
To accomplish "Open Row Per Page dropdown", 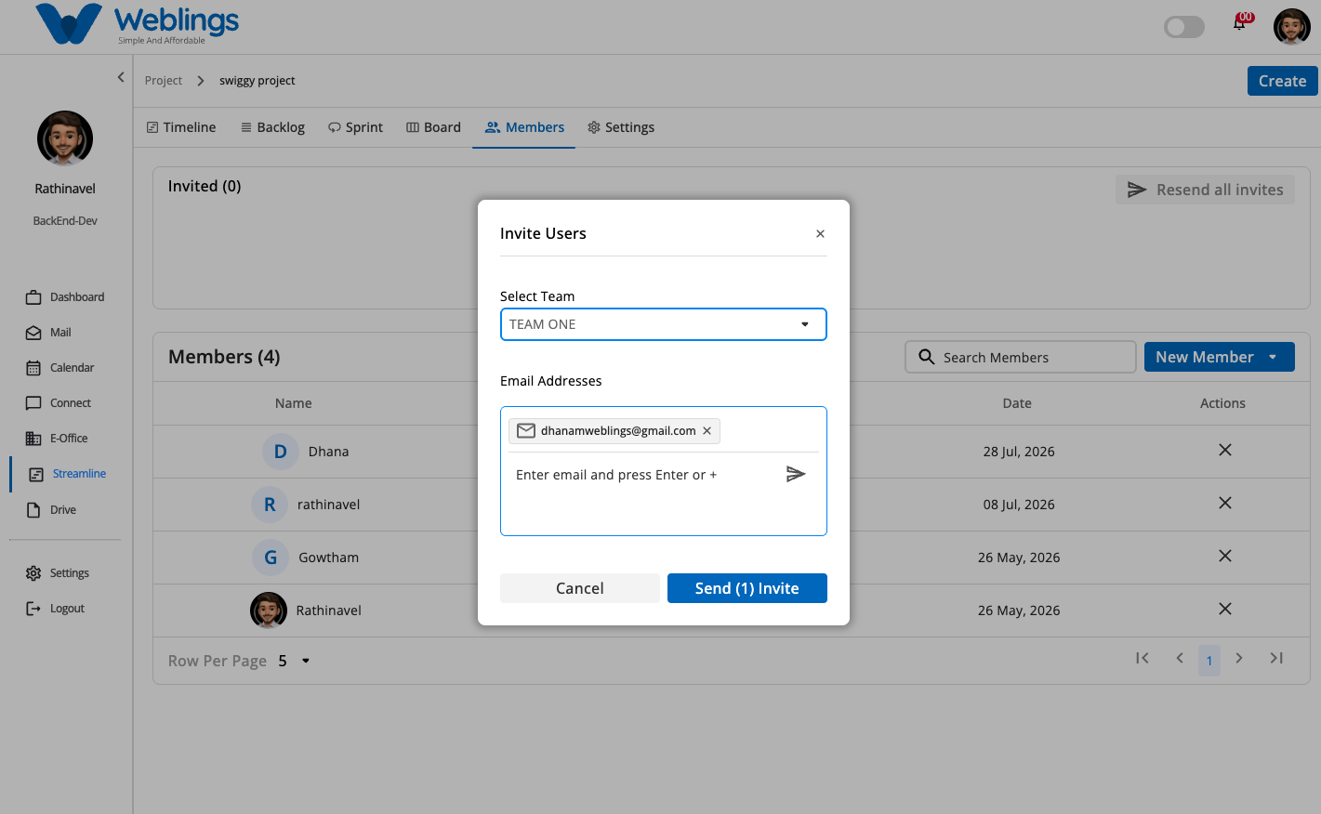I will pos(295,661).
